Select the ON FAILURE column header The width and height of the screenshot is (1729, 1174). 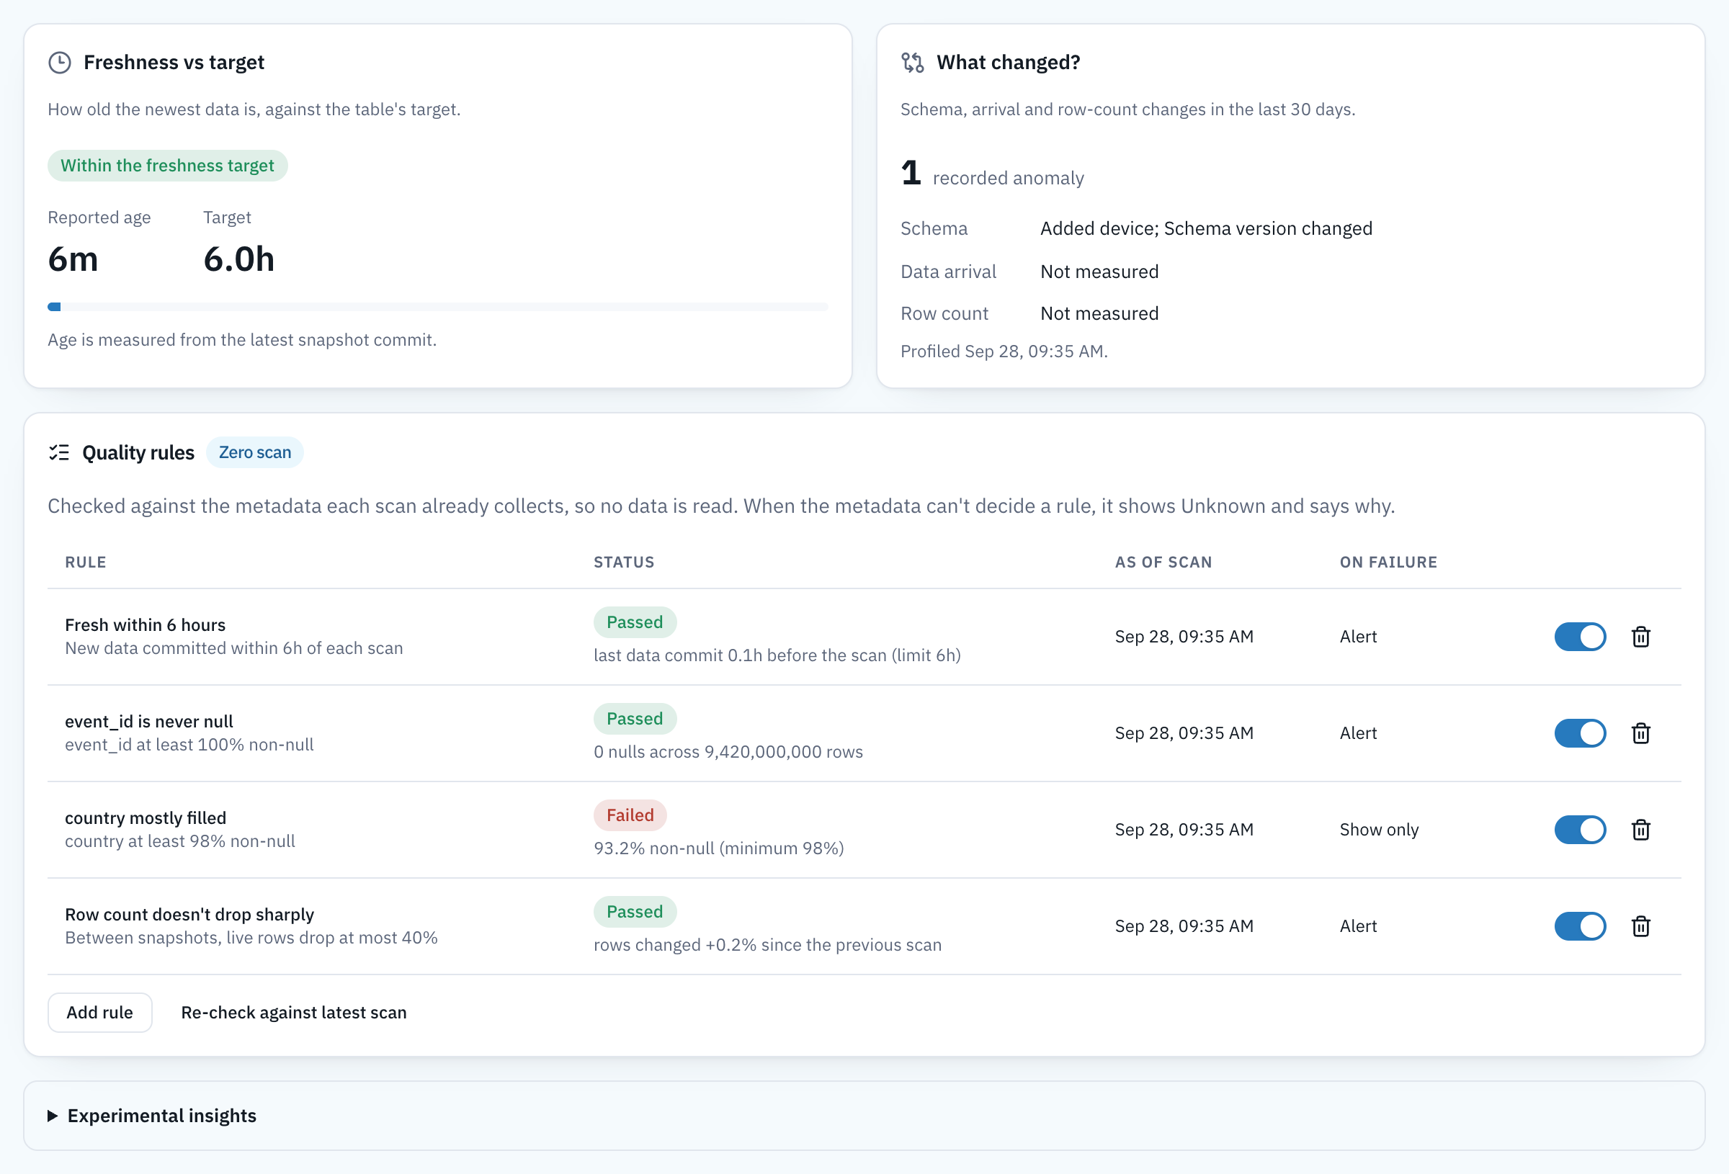(1389, 563)
